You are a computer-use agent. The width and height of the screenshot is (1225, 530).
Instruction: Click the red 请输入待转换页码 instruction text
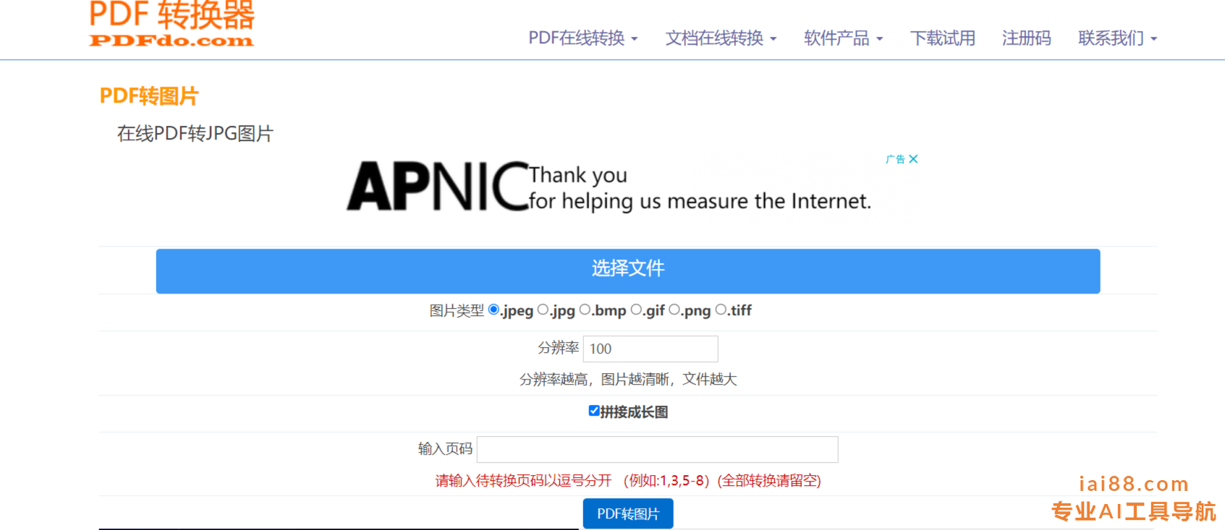[x=628, y=481]
